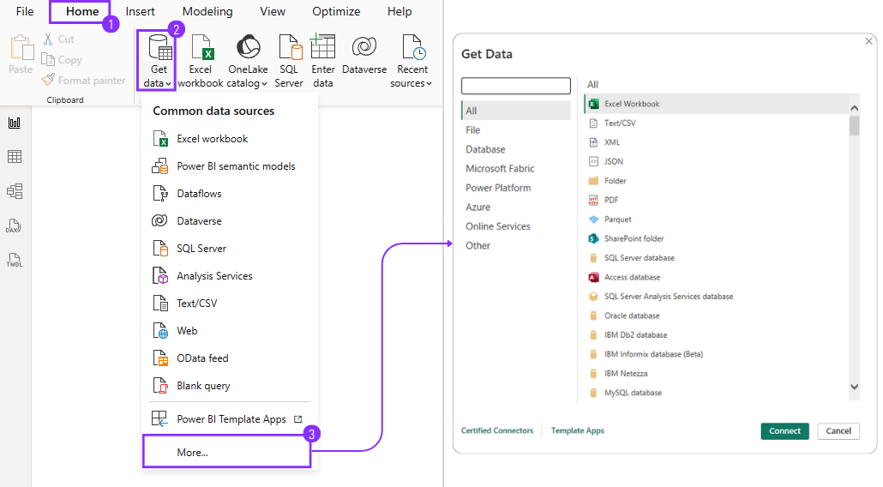Open the File menu
883x487 pixels.
click(25, 11)
